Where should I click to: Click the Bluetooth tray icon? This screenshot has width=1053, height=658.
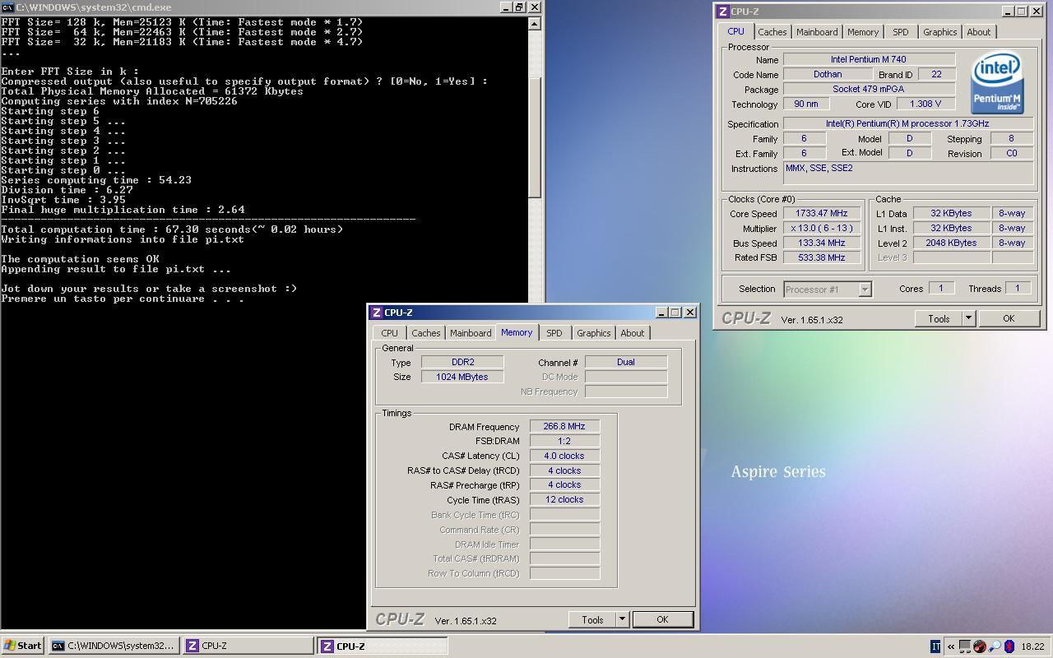[1009, 646]
